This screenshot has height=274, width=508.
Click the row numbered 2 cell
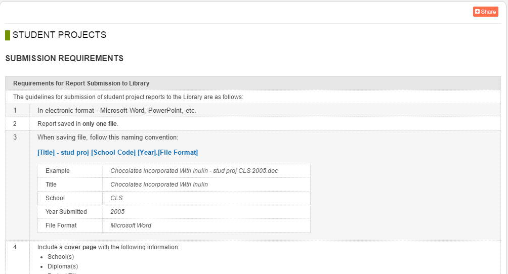(18, 124)
